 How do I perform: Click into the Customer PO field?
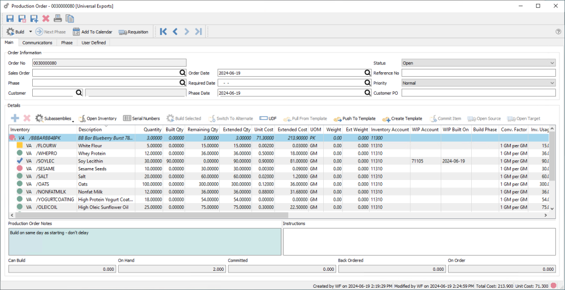point(478,93)
